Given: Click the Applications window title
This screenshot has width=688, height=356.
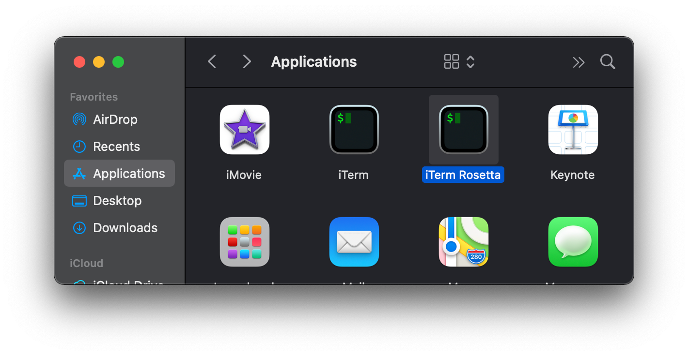Looking at the screenshot, I should click(x=314, y=62).
